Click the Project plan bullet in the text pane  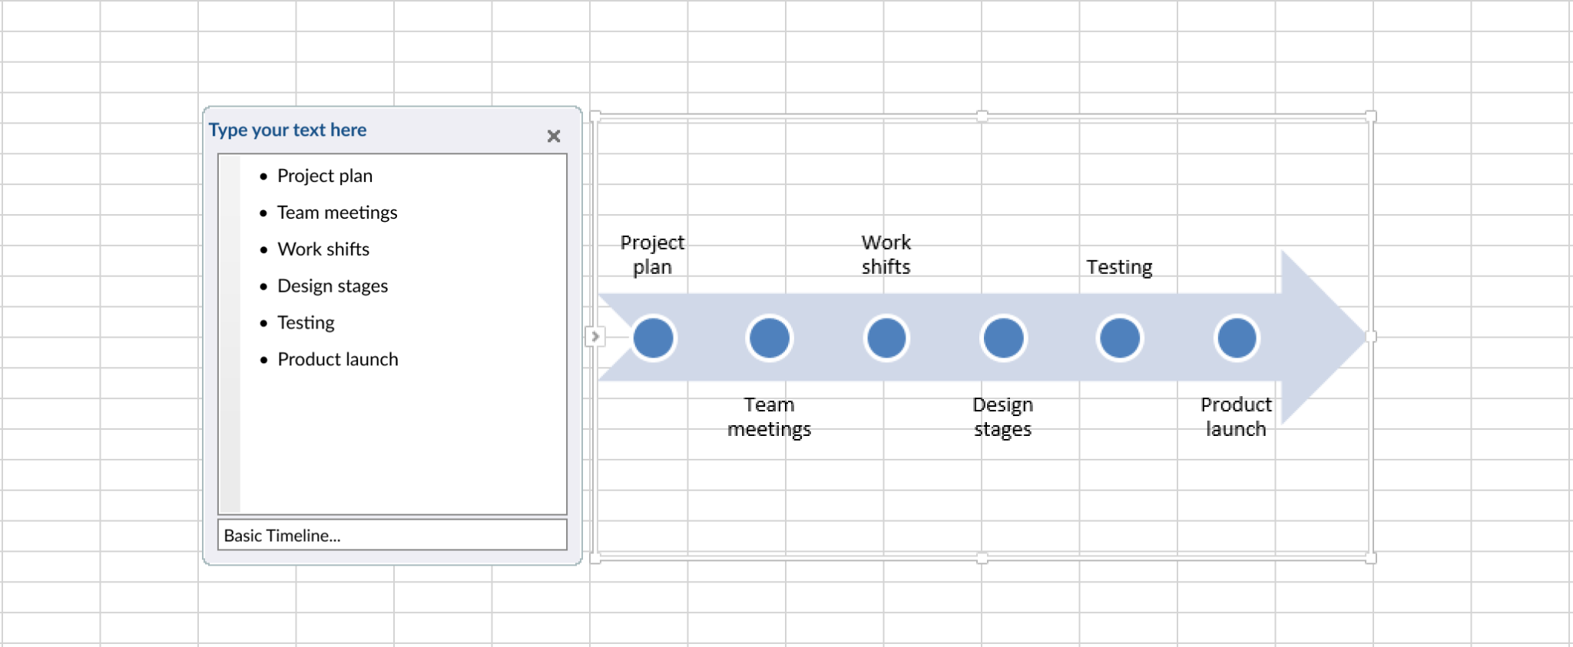pyautogui.click(x=325, y=176)
